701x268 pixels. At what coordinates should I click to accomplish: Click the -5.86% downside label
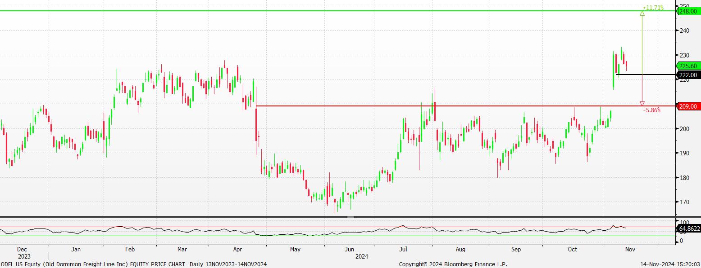click(651, 110)
